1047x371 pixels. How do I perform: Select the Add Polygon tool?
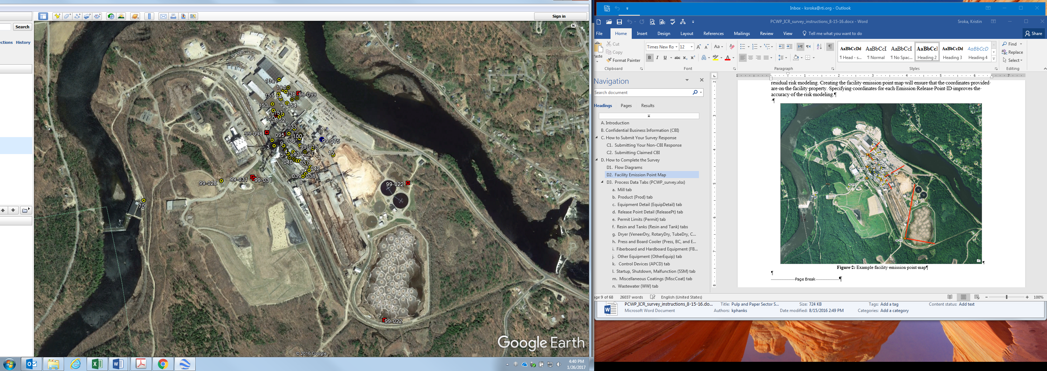(68, 16)
